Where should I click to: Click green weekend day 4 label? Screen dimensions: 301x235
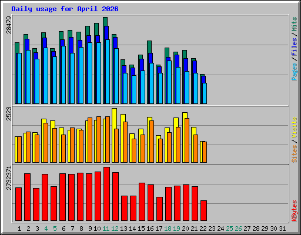[46, 229]
